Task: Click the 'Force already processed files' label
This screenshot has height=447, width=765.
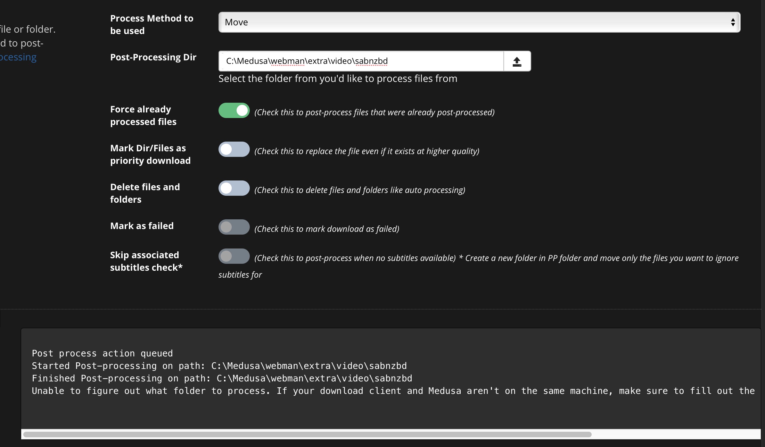Action: click(143, 115)
